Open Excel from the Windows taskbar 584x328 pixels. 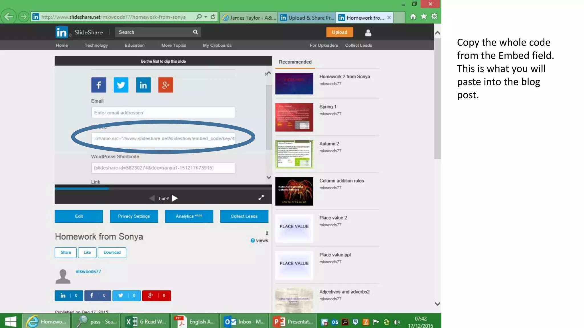pos(145,321)
